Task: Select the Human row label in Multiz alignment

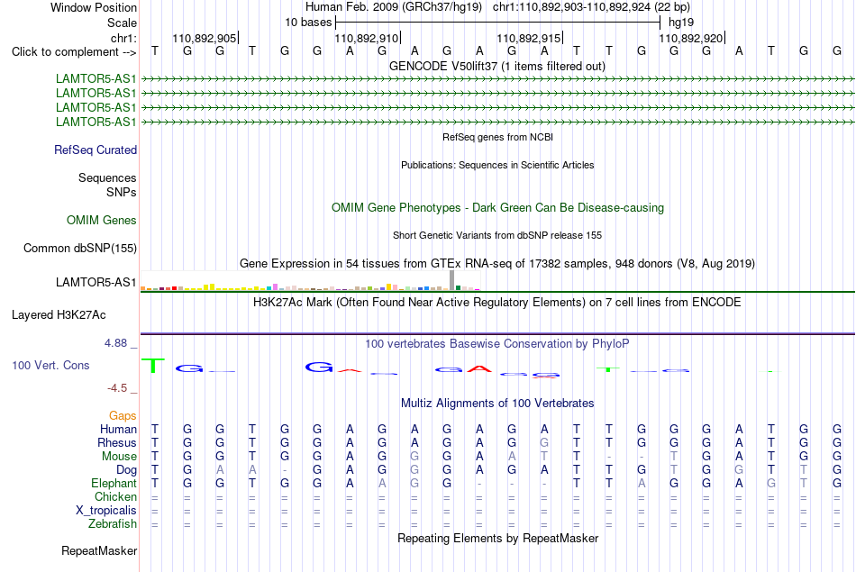Action: [118, 429]
